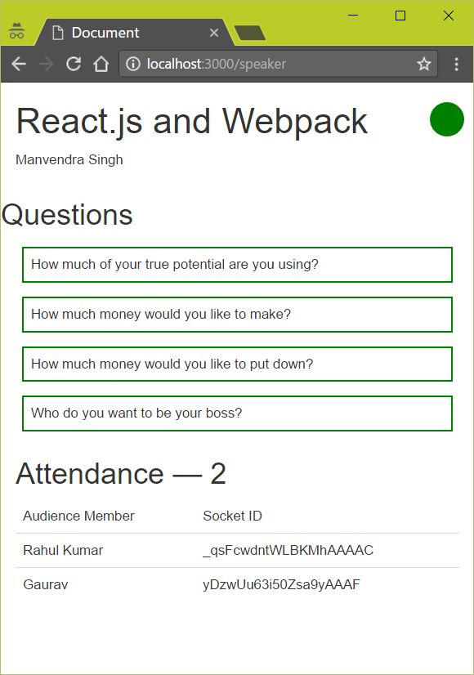
Task: Click the browser back arrow
Action: [x=19, y=64]
